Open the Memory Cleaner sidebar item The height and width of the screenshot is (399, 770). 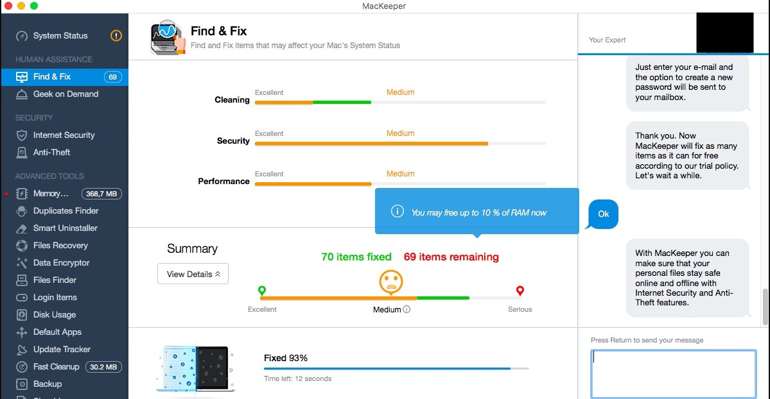click(51, 194)
